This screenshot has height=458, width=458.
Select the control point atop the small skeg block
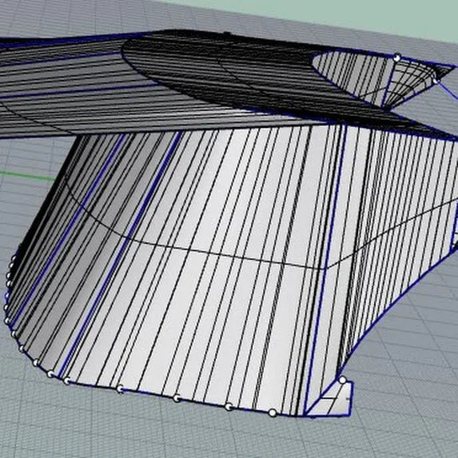[342, 380]
